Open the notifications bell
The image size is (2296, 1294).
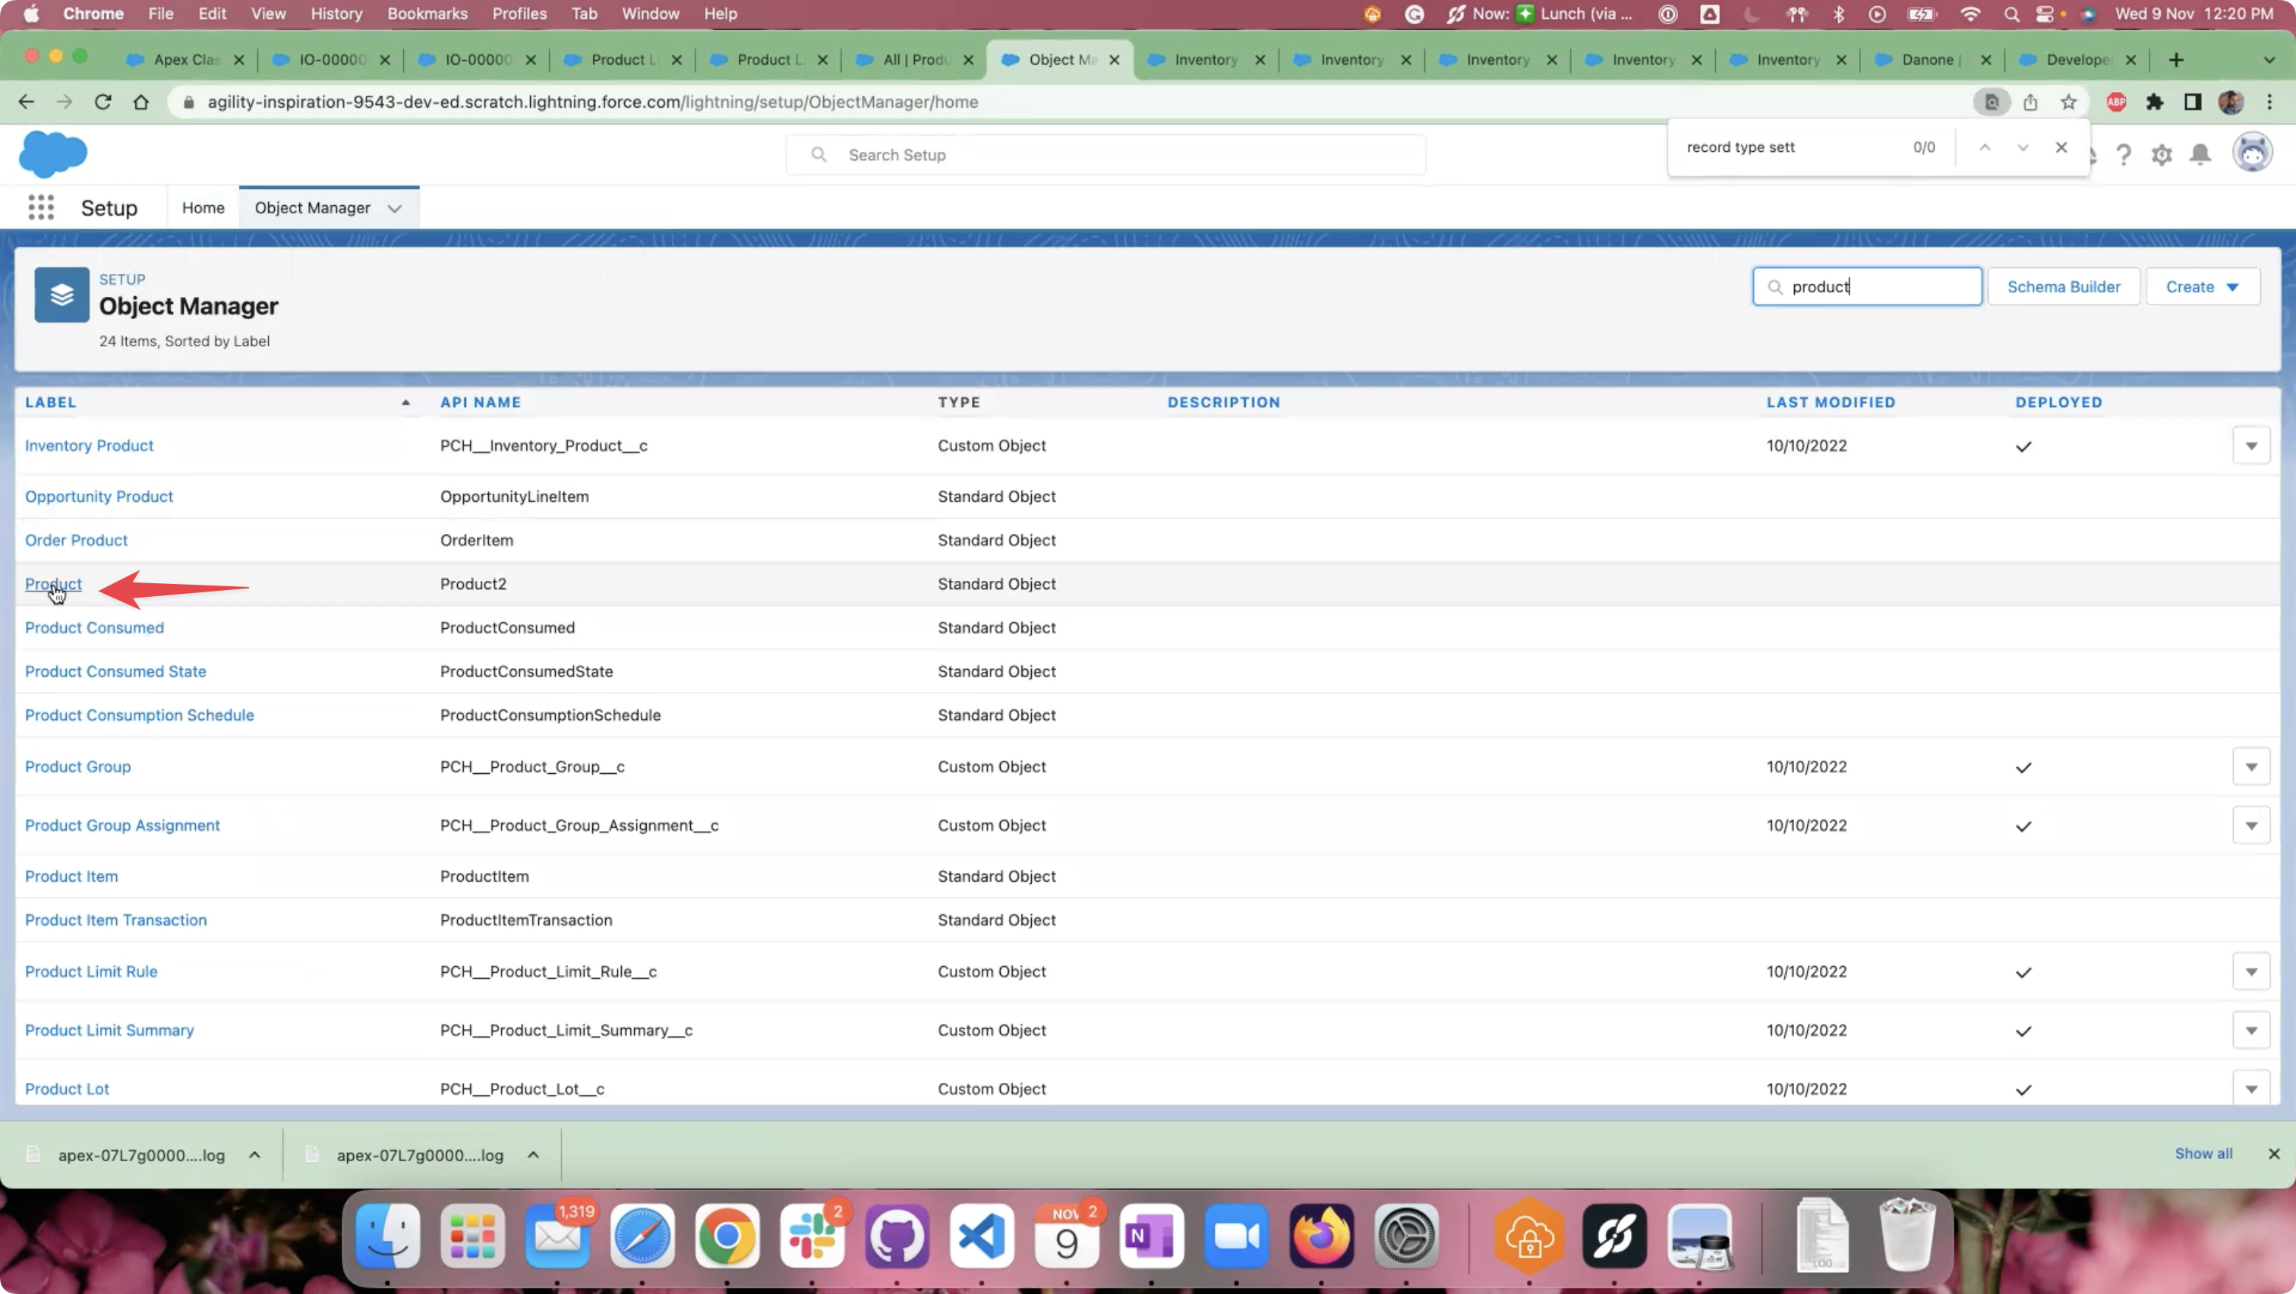[x=2200, y=155]
